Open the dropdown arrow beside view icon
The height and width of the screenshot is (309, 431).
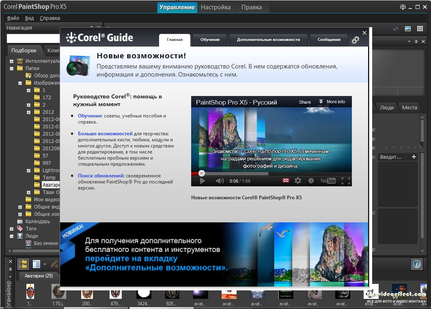pyautogui.click(x=45, y=264)
